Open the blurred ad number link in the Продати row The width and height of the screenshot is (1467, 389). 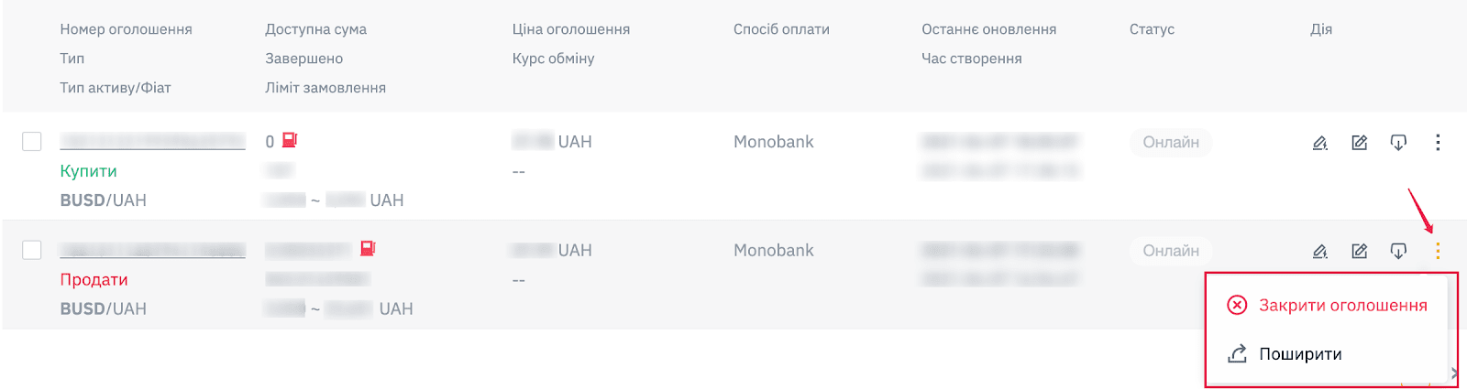(153, 250)
